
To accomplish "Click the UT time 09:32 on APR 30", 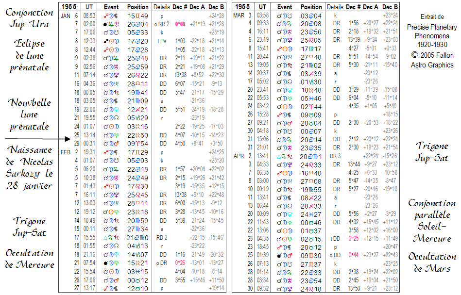I will pos(262,289).
